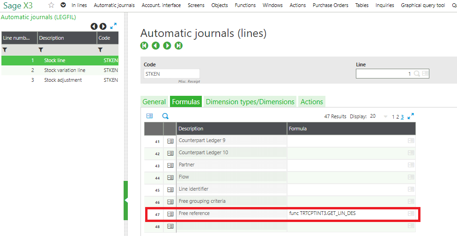Open row 46 Free grouping criteria actions icon
The image size is (457, 236).
[170, 202]
